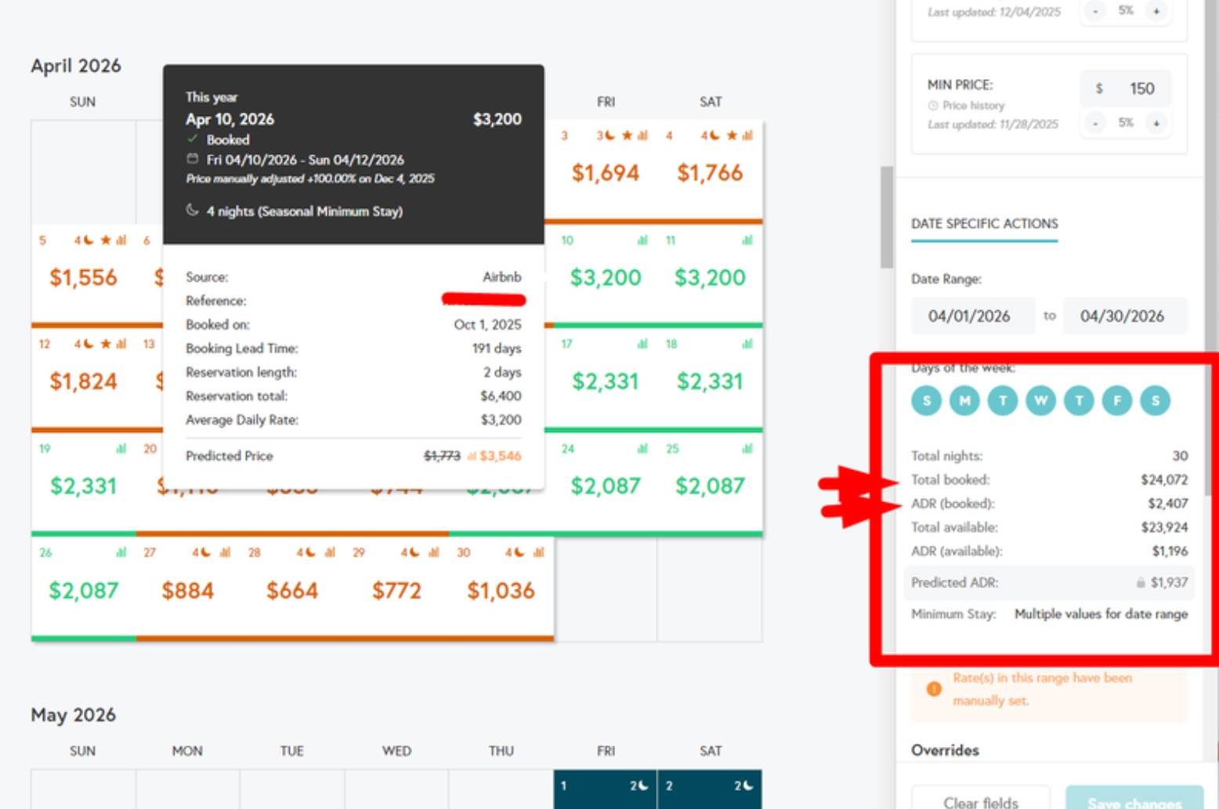Click the bar chart icon on April 25
This screenshot has height=809, width=1219.
click(747, 449)
